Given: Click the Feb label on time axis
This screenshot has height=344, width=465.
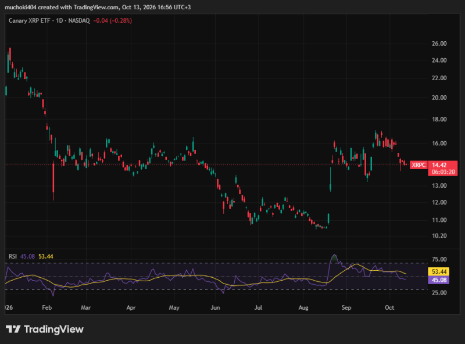Looking at the screenshot, I should pos(47,307).
